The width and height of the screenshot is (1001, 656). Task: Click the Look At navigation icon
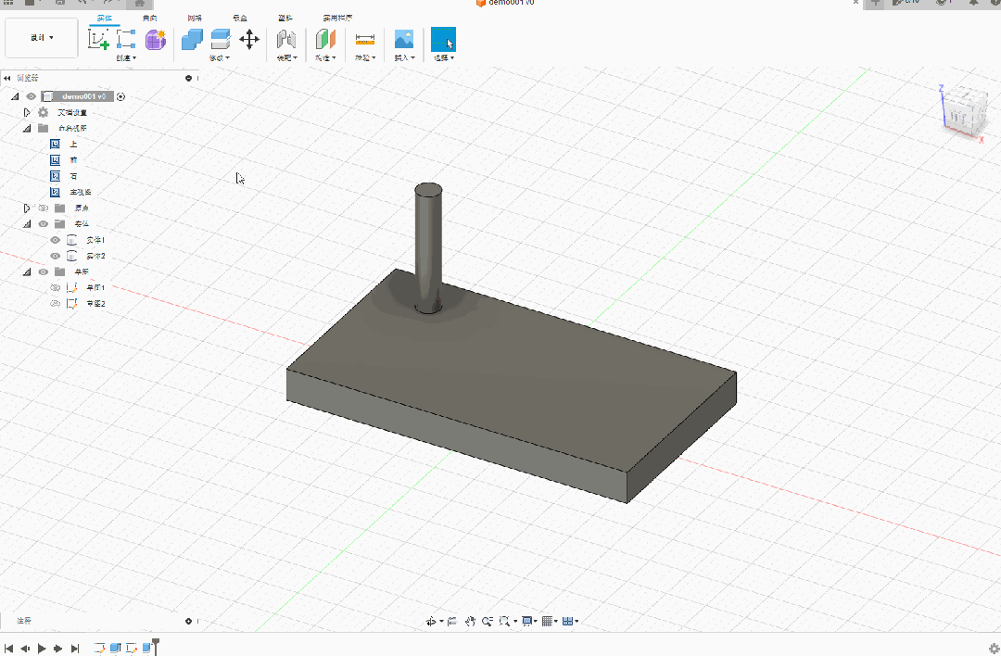[452, 621]
